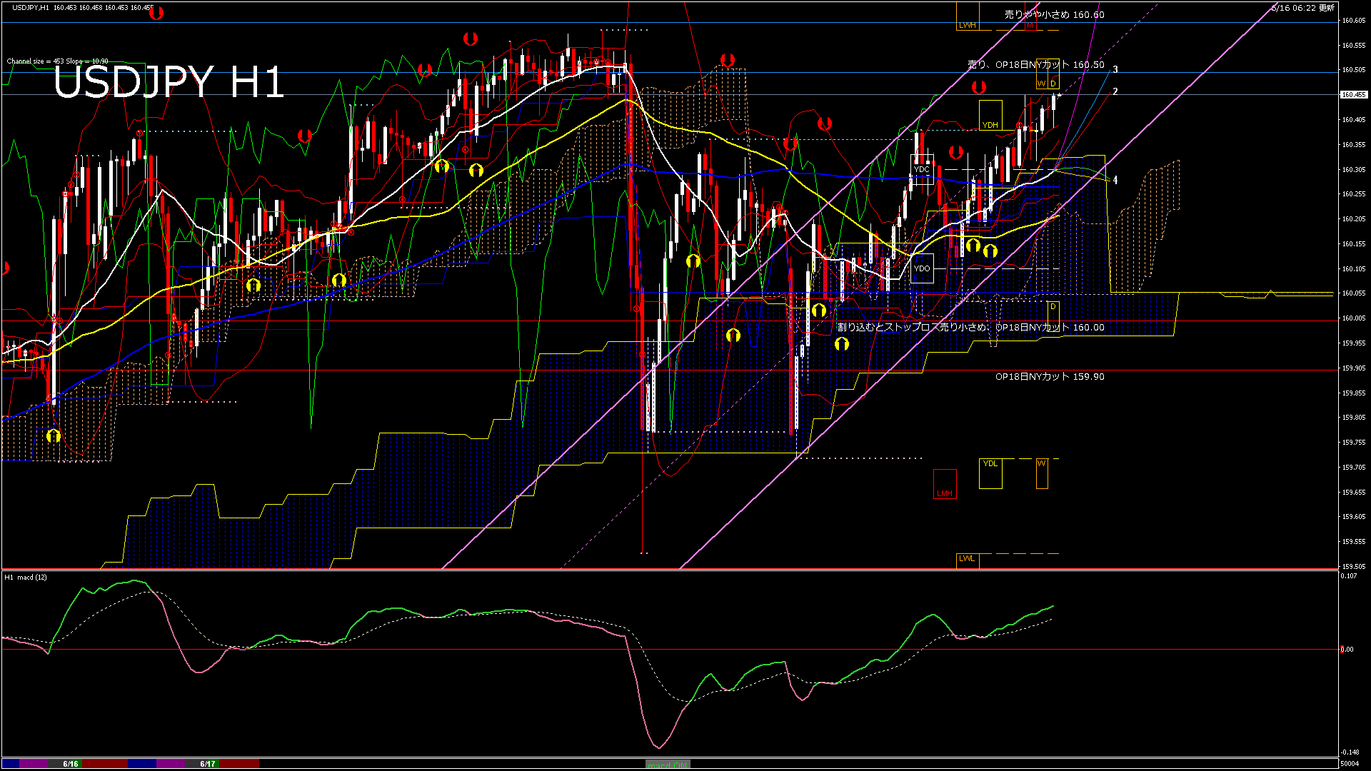Click the USDJPY,H1 quote header text
The image size is (1371, 771).
coord(82,8)
